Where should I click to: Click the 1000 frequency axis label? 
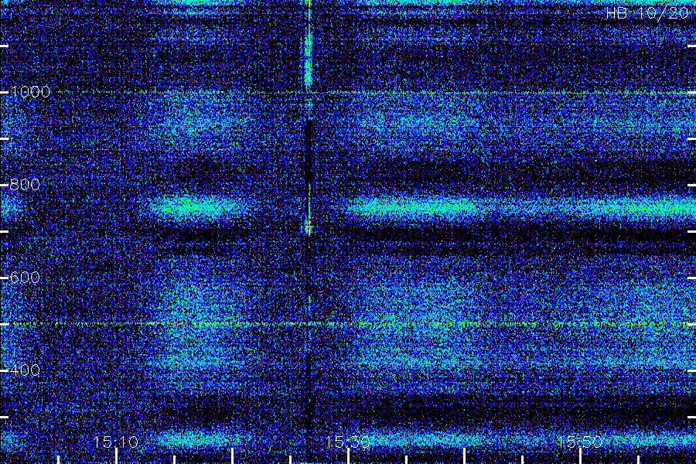point(30,92)
